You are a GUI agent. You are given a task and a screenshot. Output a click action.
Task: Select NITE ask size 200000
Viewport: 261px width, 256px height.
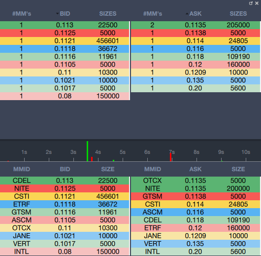pyautogui.click(x=238, y=188)
